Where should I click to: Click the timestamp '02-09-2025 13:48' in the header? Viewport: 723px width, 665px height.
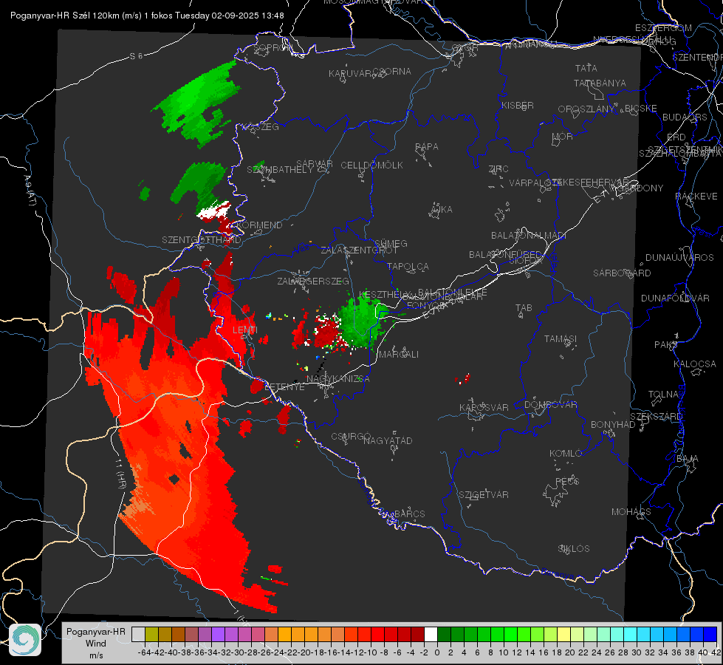tap(247, 16)
